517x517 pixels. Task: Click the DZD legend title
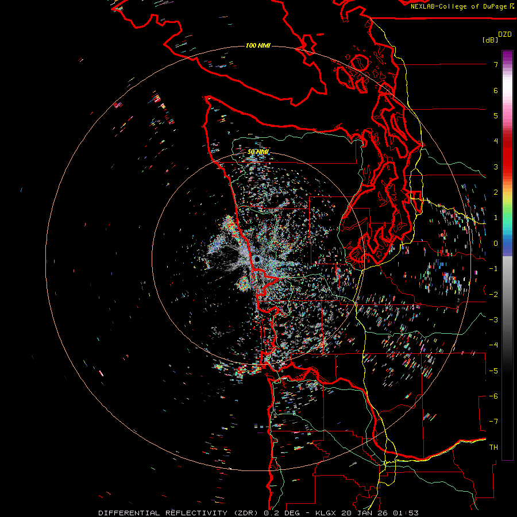505,34
